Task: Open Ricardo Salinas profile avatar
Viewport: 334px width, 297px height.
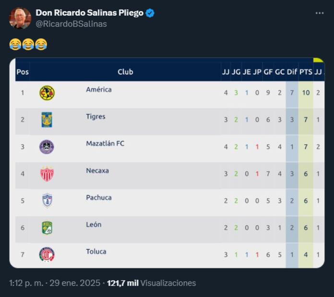Action: click(20, 18)
